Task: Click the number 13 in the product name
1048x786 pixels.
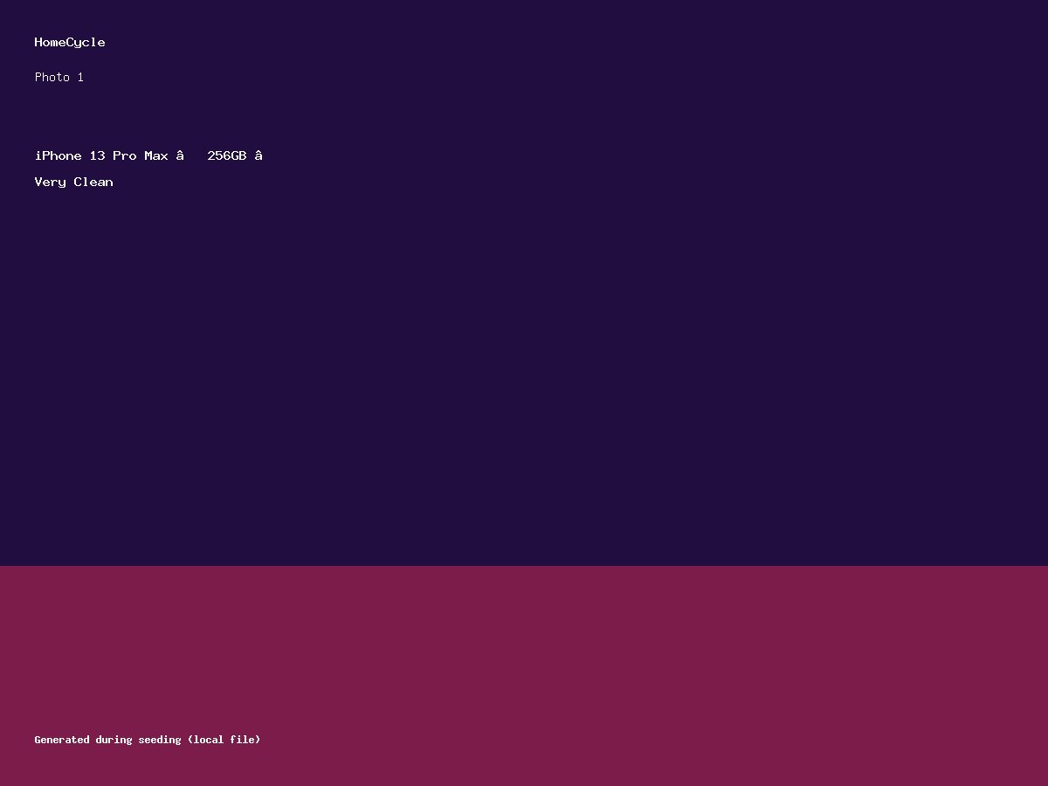Action: coord(97,155)
